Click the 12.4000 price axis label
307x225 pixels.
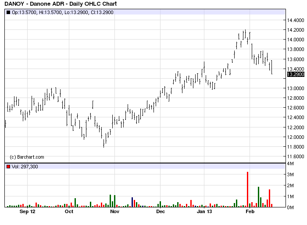pyautogui.click(x=296, y=117)
